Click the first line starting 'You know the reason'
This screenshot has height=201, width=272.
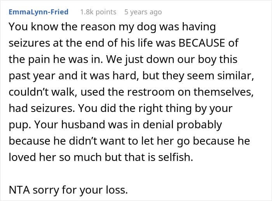(112, 27)
